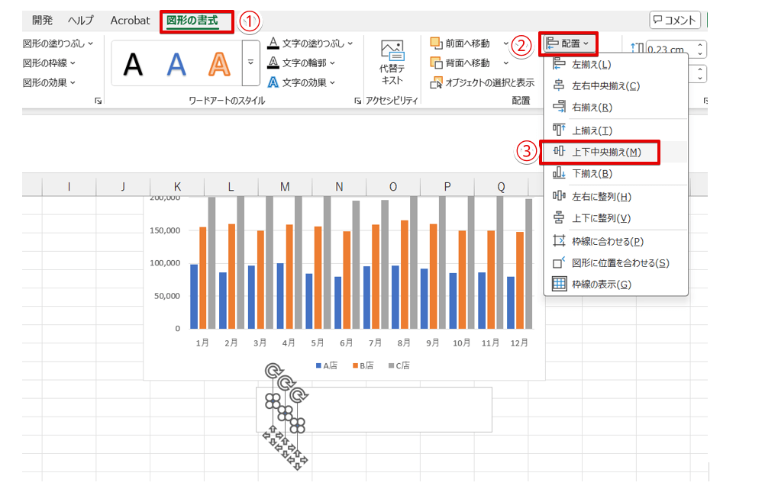
Task: Select the blue WordArt style A
Action: 176,64
